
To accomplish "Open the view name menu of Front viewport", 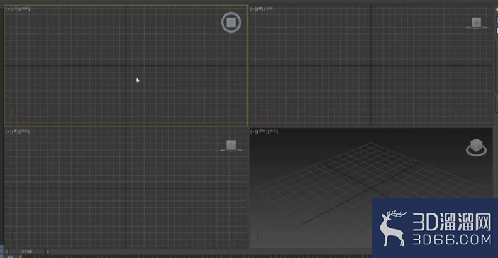I will [x=260, y=9].
